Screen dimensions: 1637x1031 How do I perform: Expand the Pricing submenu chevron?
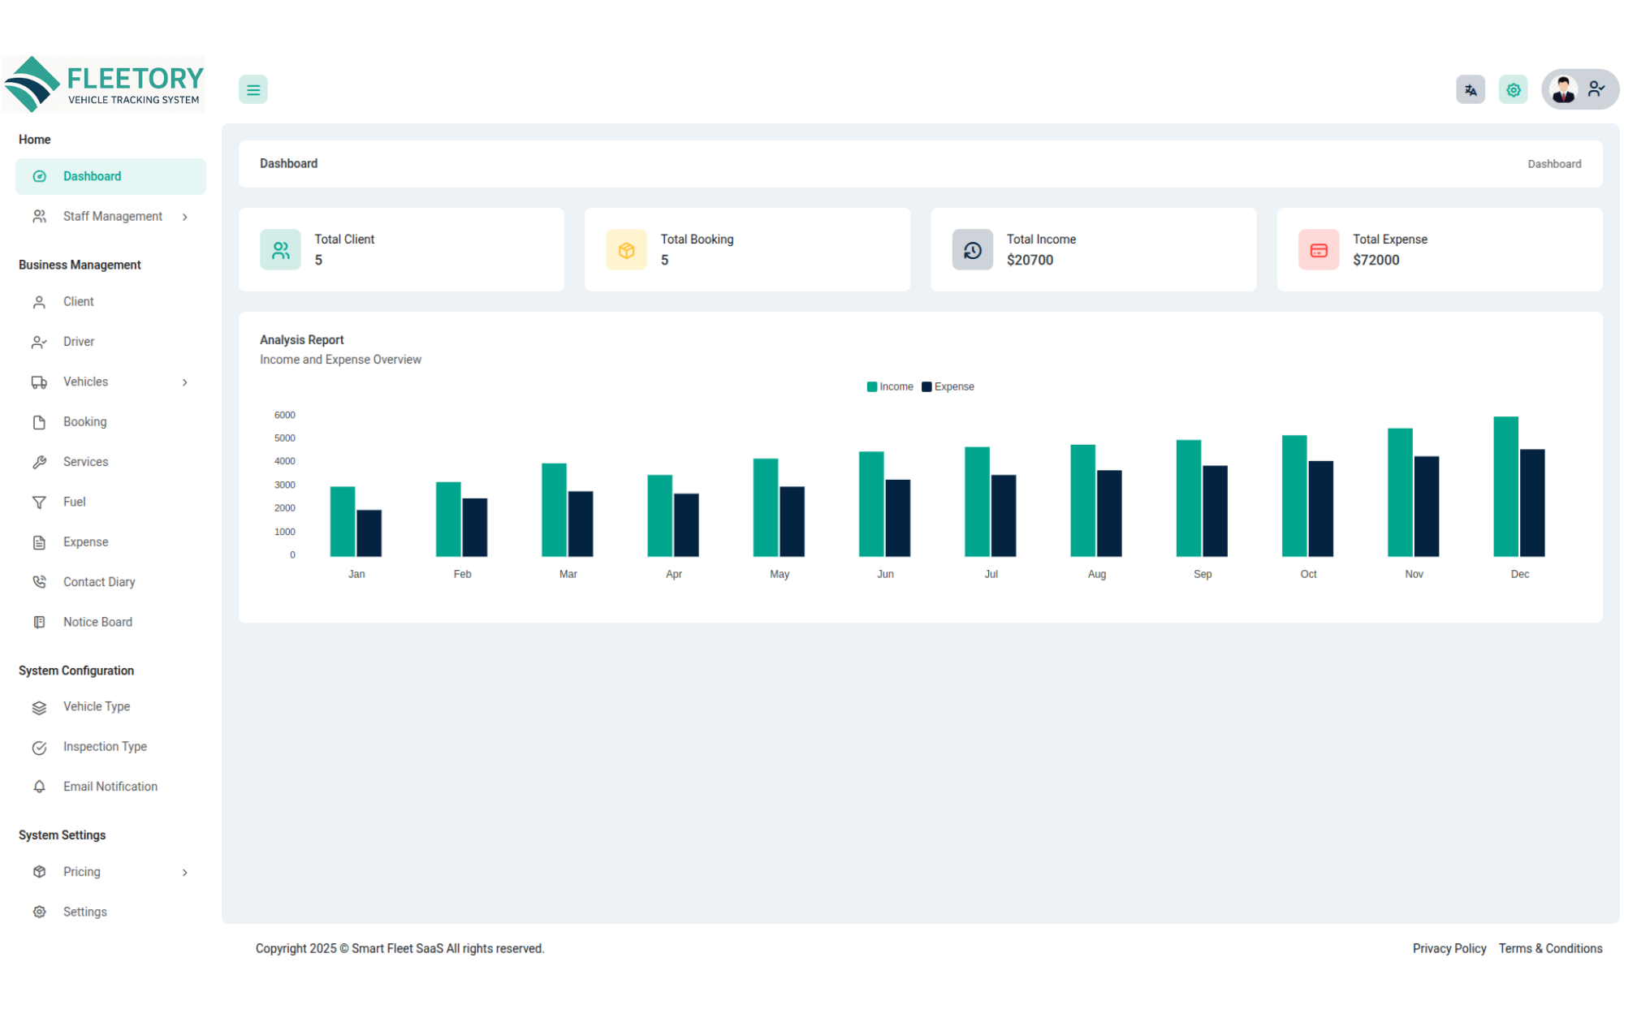pyautogui.click(x=185, y=874)
